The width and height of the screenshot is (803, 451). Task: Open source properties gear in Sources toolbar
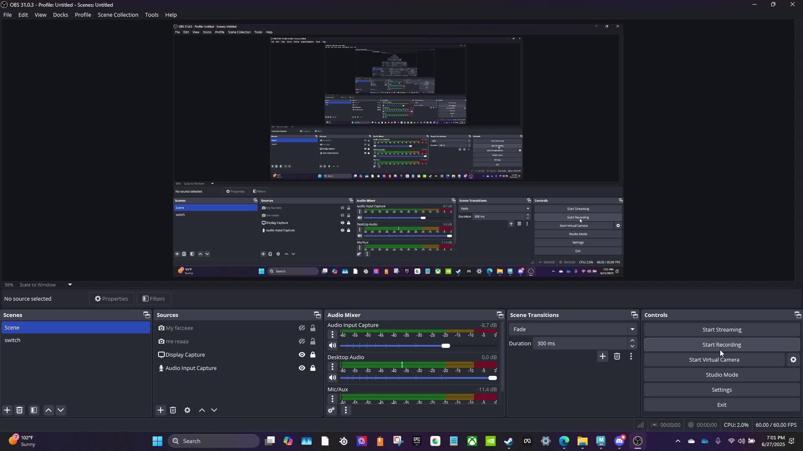tap(187, 410)
